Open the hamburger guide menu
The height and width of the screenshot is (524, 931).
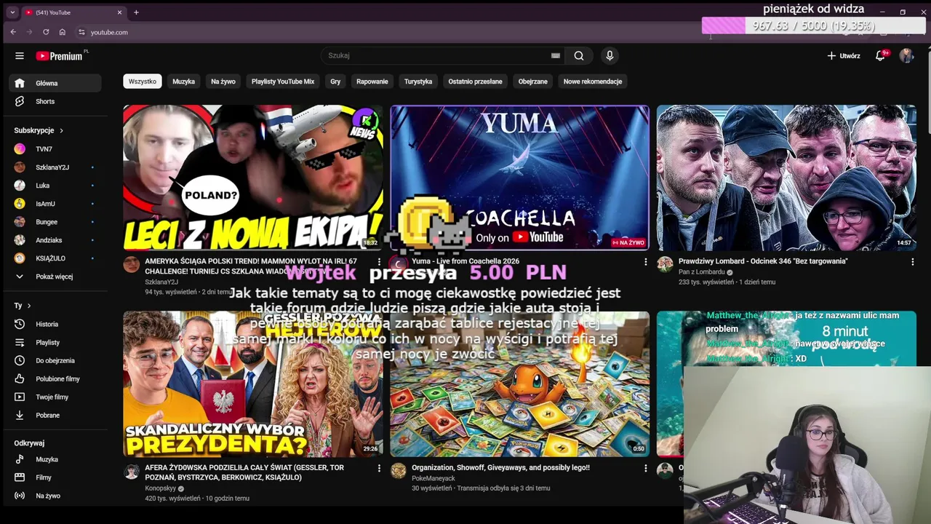20,56
